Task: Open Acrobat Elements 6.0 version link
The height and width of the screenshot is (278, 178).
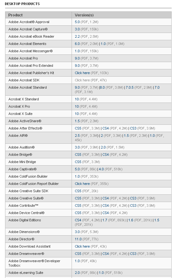Action: [x=77, y=44]
